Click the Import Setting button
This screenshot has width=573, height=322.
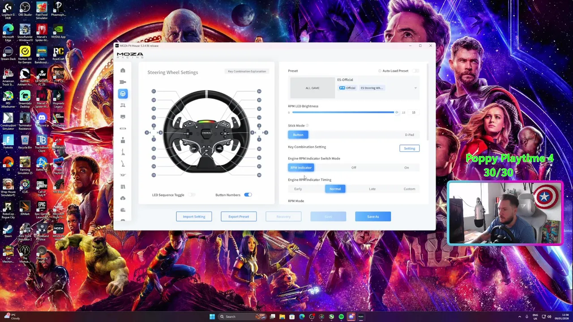(x=194, y=216)
